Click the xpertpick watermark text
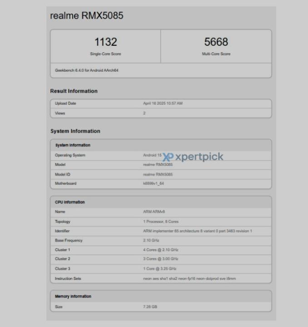Screen dimensions: 308x327 click(199, 157)
